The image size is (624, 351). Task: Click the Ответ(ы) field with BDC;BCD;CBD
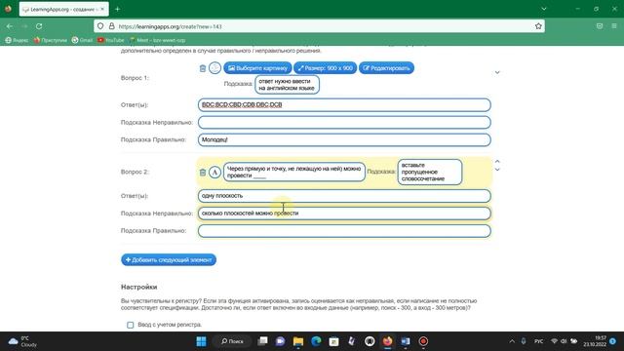point(344,104)
